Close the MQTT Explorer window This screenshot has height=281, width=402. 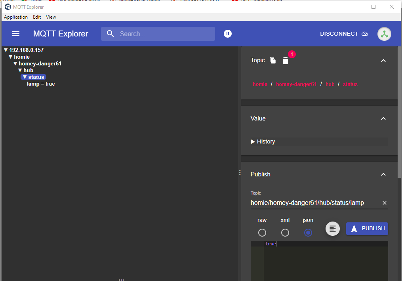click(391, 7)
